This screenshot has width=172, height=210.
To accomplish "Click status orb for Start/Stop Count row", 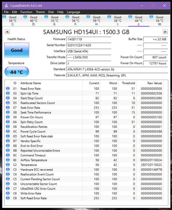I will (x=8, y=98).
